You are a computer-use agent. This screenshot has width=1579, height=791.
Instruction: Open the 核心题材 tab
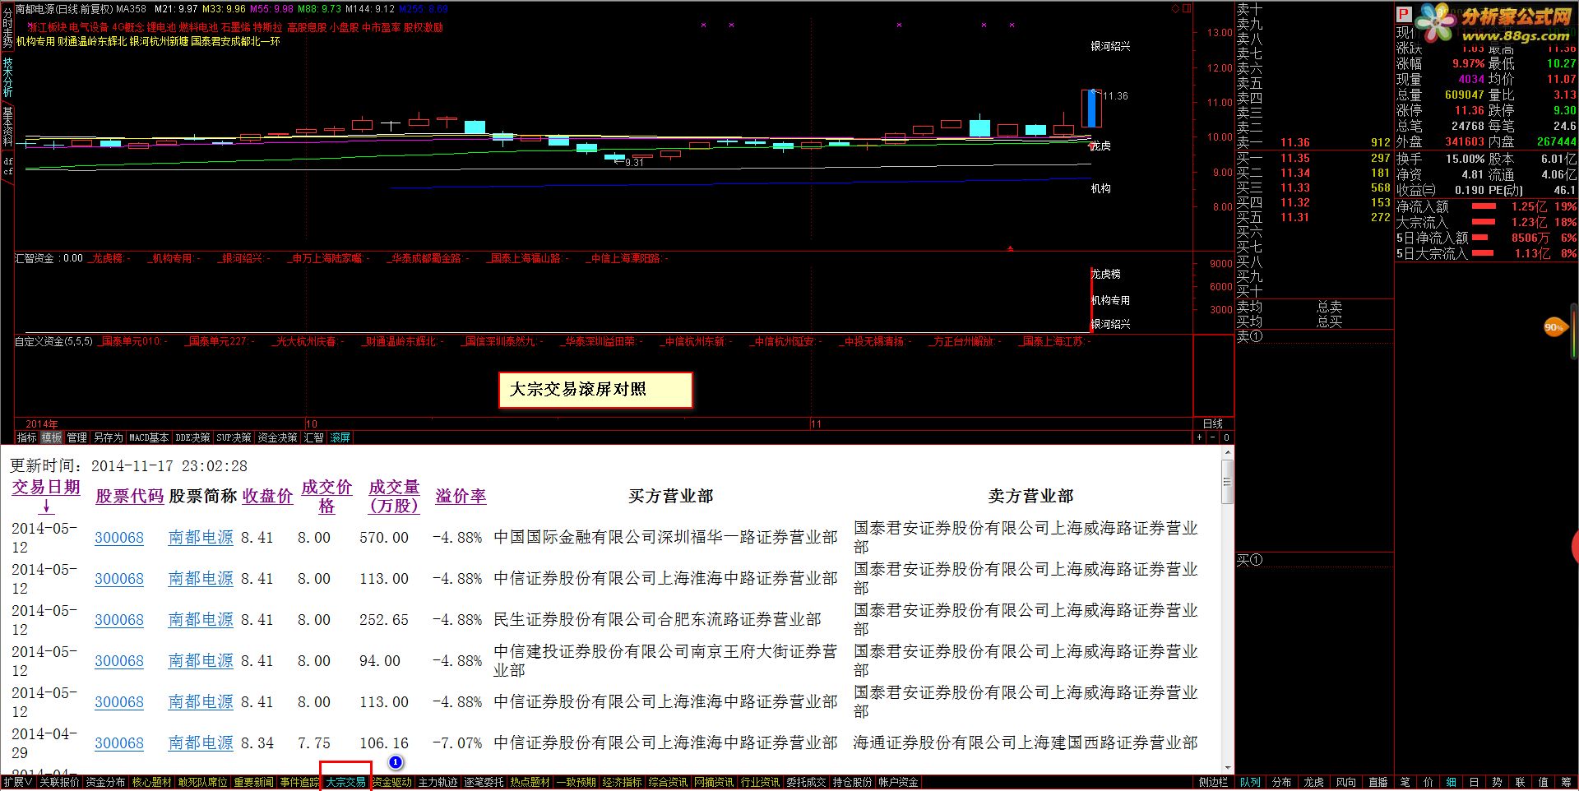tap(152, 782)
